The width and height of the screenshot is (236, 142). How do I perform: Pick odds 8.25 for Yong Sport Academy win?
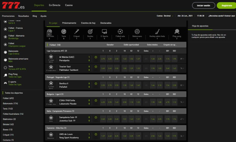[116, 136]
